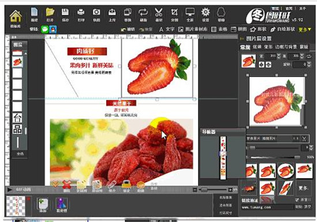Save the design with the floppy icon
This screenshot has width=317, height=222.
pos(65,14)
